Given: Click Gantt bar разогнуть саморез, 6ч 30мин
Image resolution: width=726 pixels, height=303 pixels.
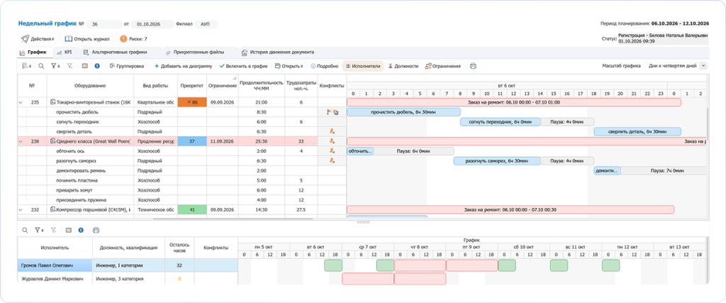Looking at the screenshot, I should point(497,161).
